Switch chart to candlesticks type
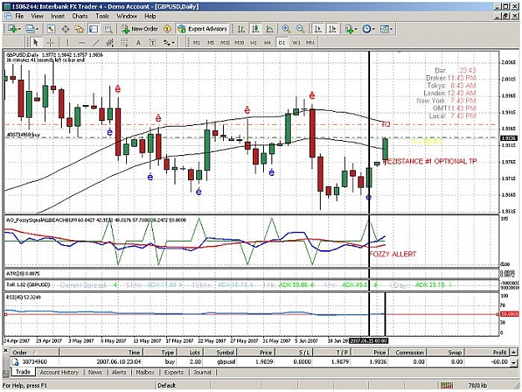The width and height of the screenshot is (522, 392). pyautogui.click(x=256, y=29)
